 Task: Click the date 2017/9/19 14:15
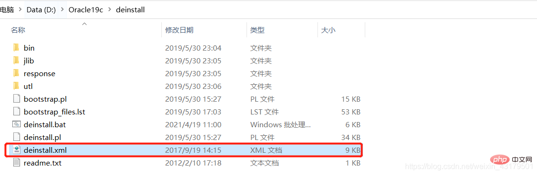point(193,150)
